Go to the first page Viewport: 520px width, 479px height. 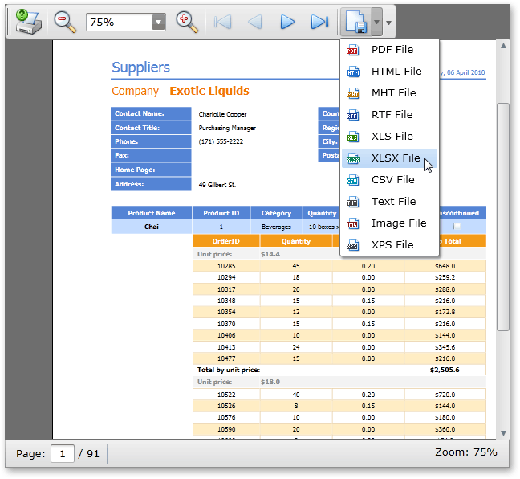pos(223,22)
